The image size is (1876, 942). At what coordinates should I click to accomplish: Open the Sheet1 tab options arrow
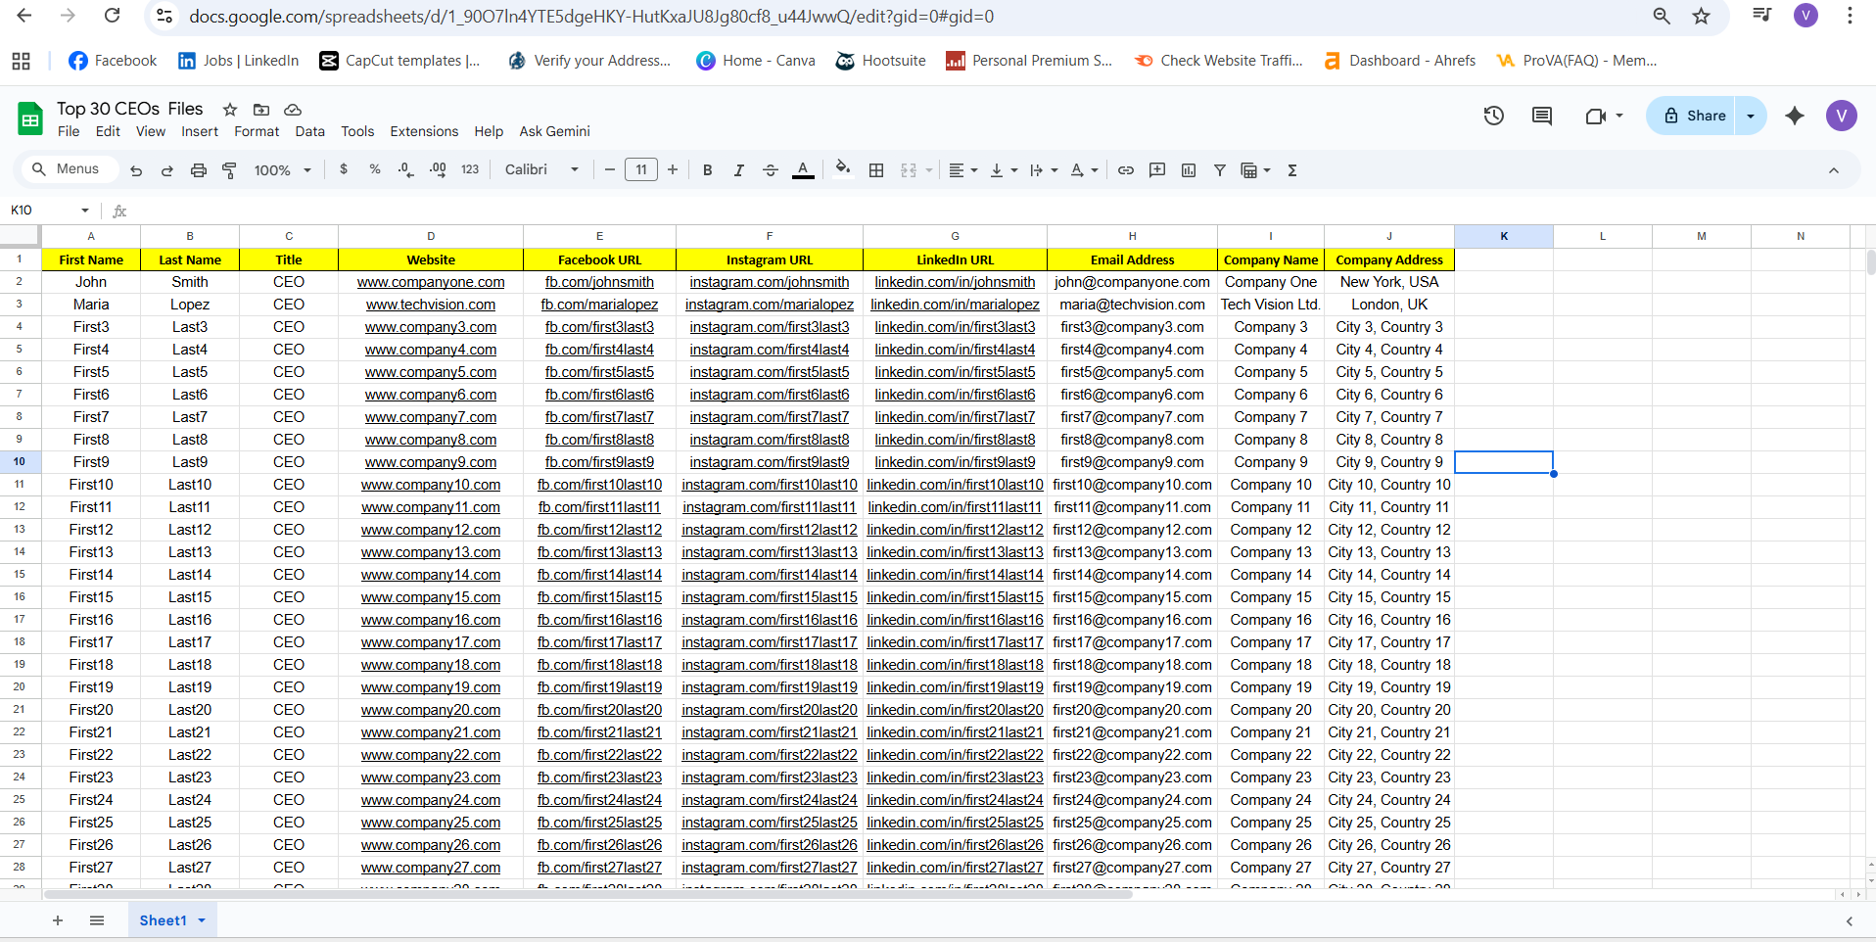[202, 920]
